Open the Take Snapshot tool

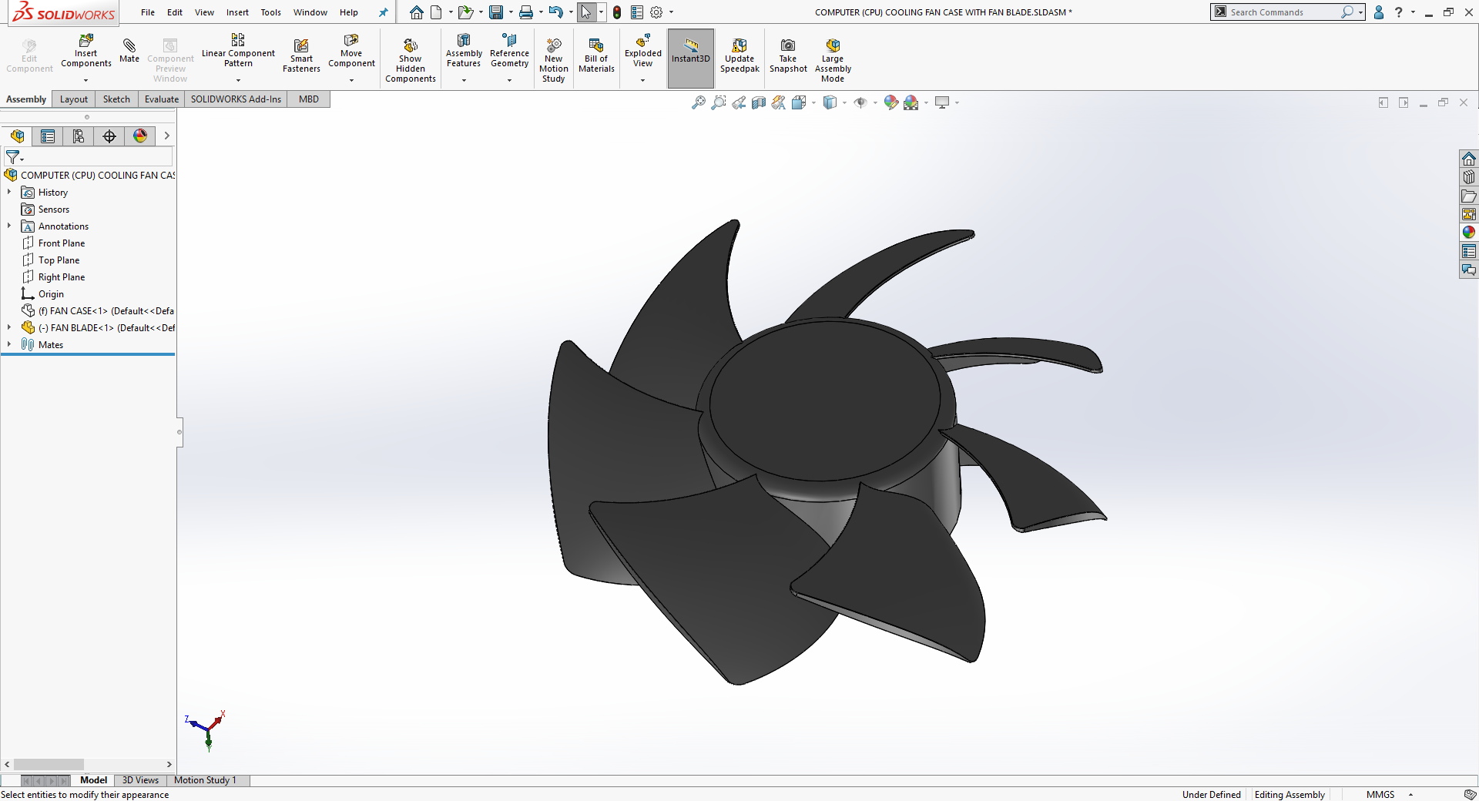point(787,54)
